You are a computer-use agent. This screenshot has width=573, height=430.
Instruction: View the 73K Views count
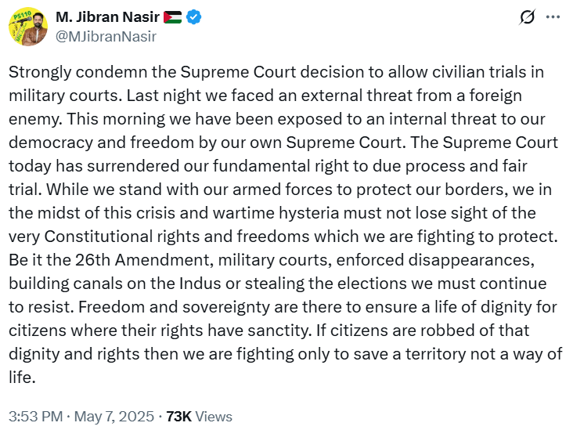tap(178, 417)
